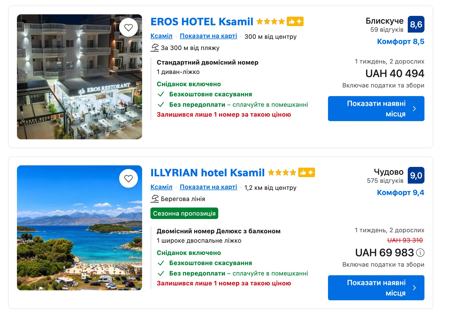The image size is (462, 313).
Task: Click the star rating of EROS HOTEL Ksamil
Action: pos(270,21)
